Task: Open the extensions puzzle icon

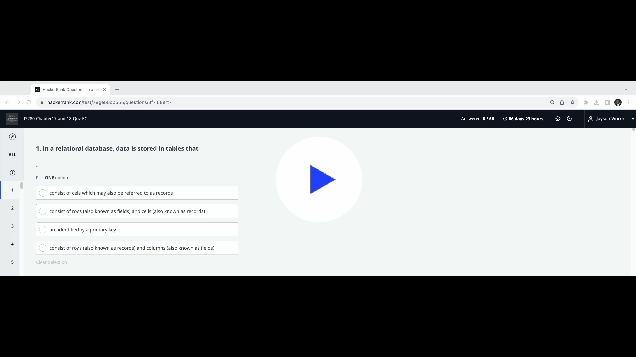Action: (586, 102)
